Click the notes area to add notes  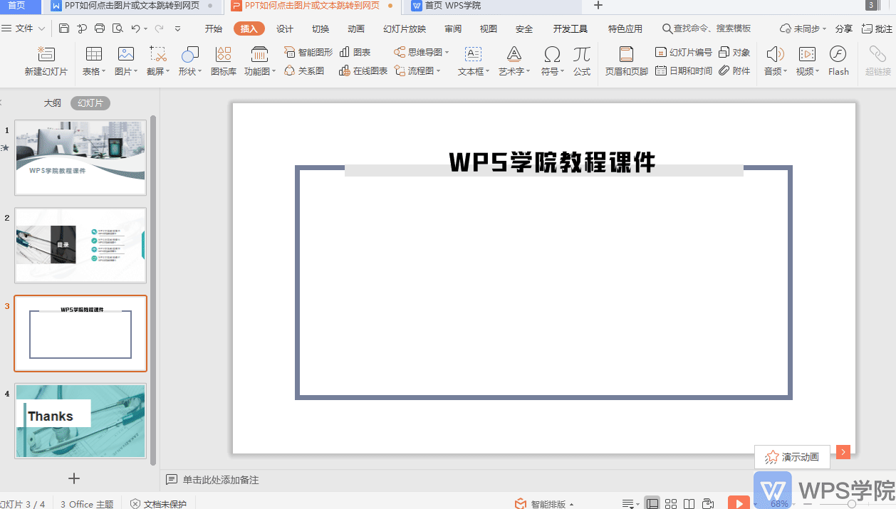(x=221, y=480)
